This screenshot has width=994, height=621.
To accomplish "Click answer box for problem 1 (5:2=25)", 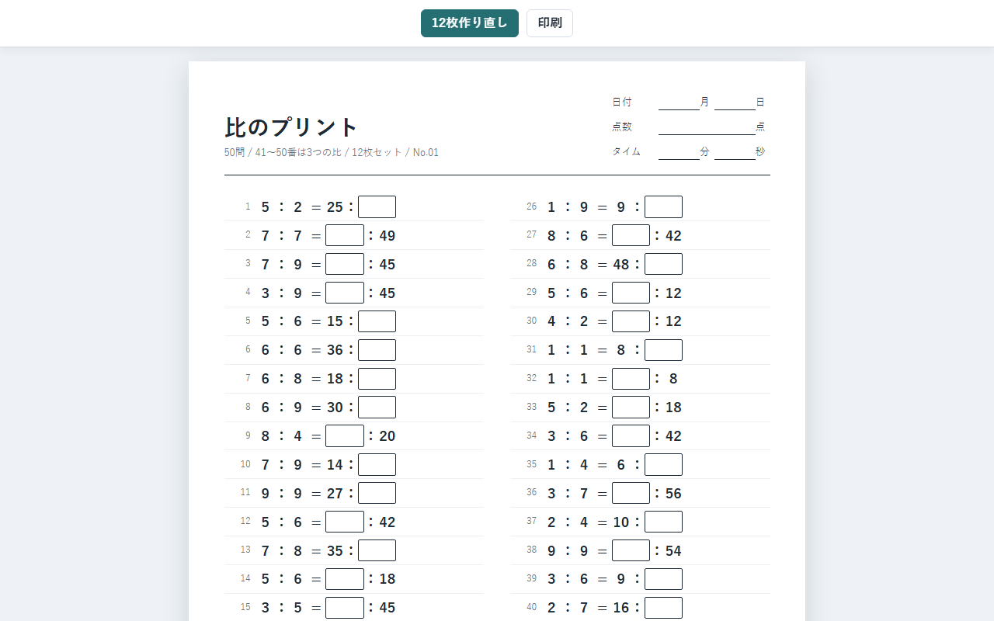I will [377, 207].
